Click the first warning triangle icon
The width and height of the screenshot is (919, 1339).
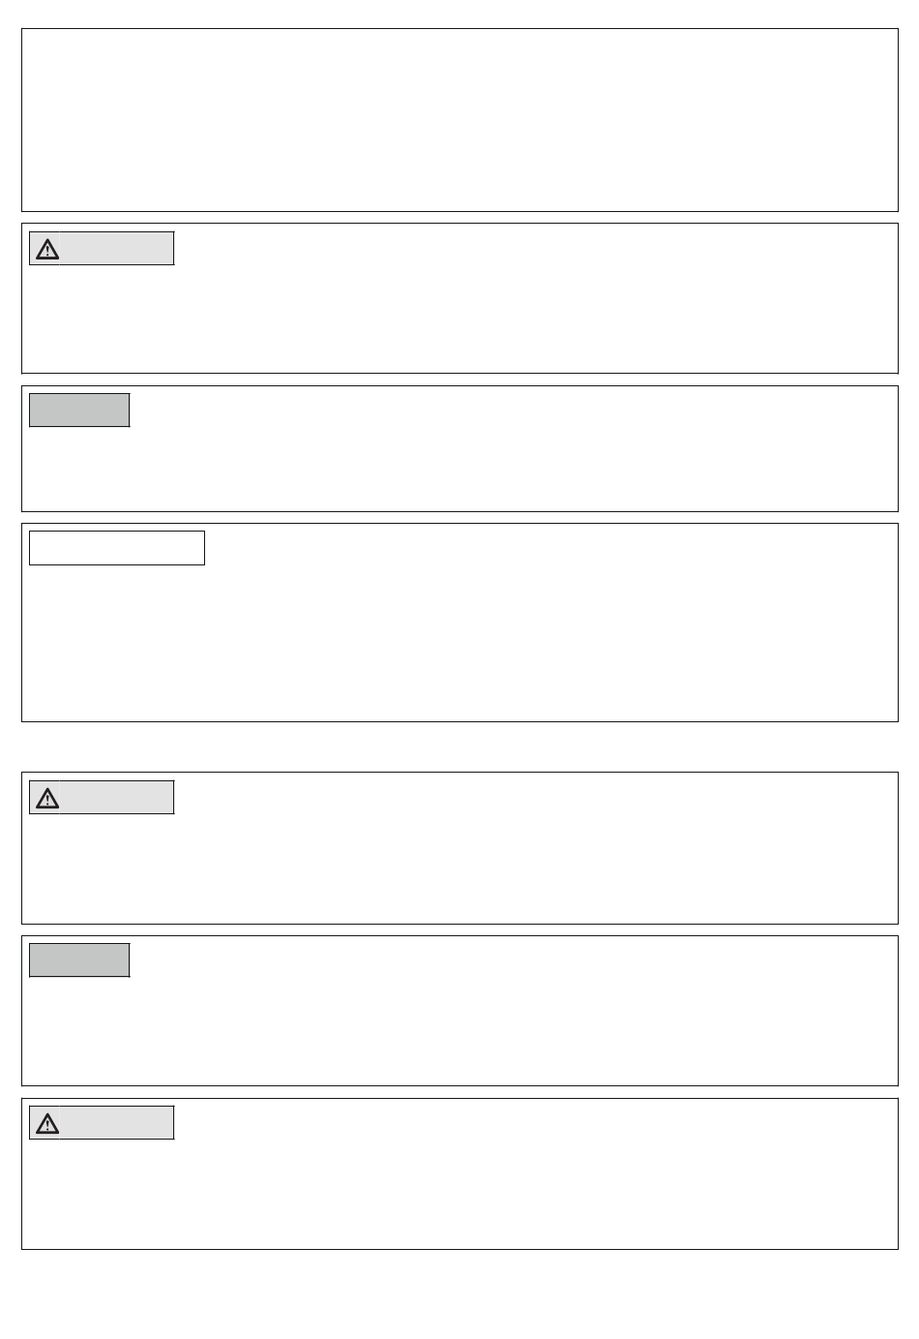click(46, 249)
